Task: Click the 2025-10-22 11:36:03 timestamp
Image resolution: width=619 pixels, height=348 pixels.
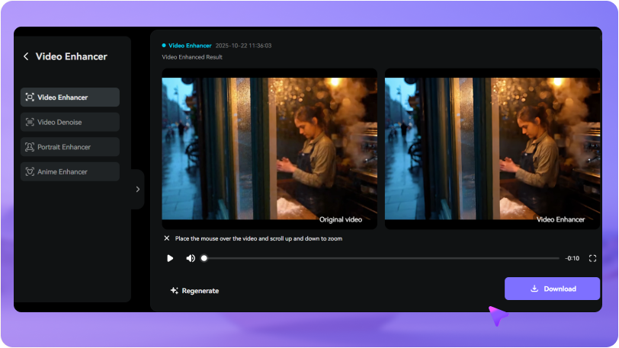Action: 244,46
